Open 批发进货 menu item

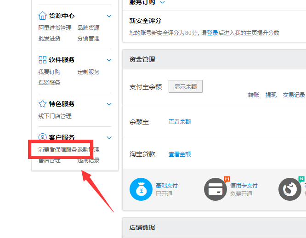(49, 39)
